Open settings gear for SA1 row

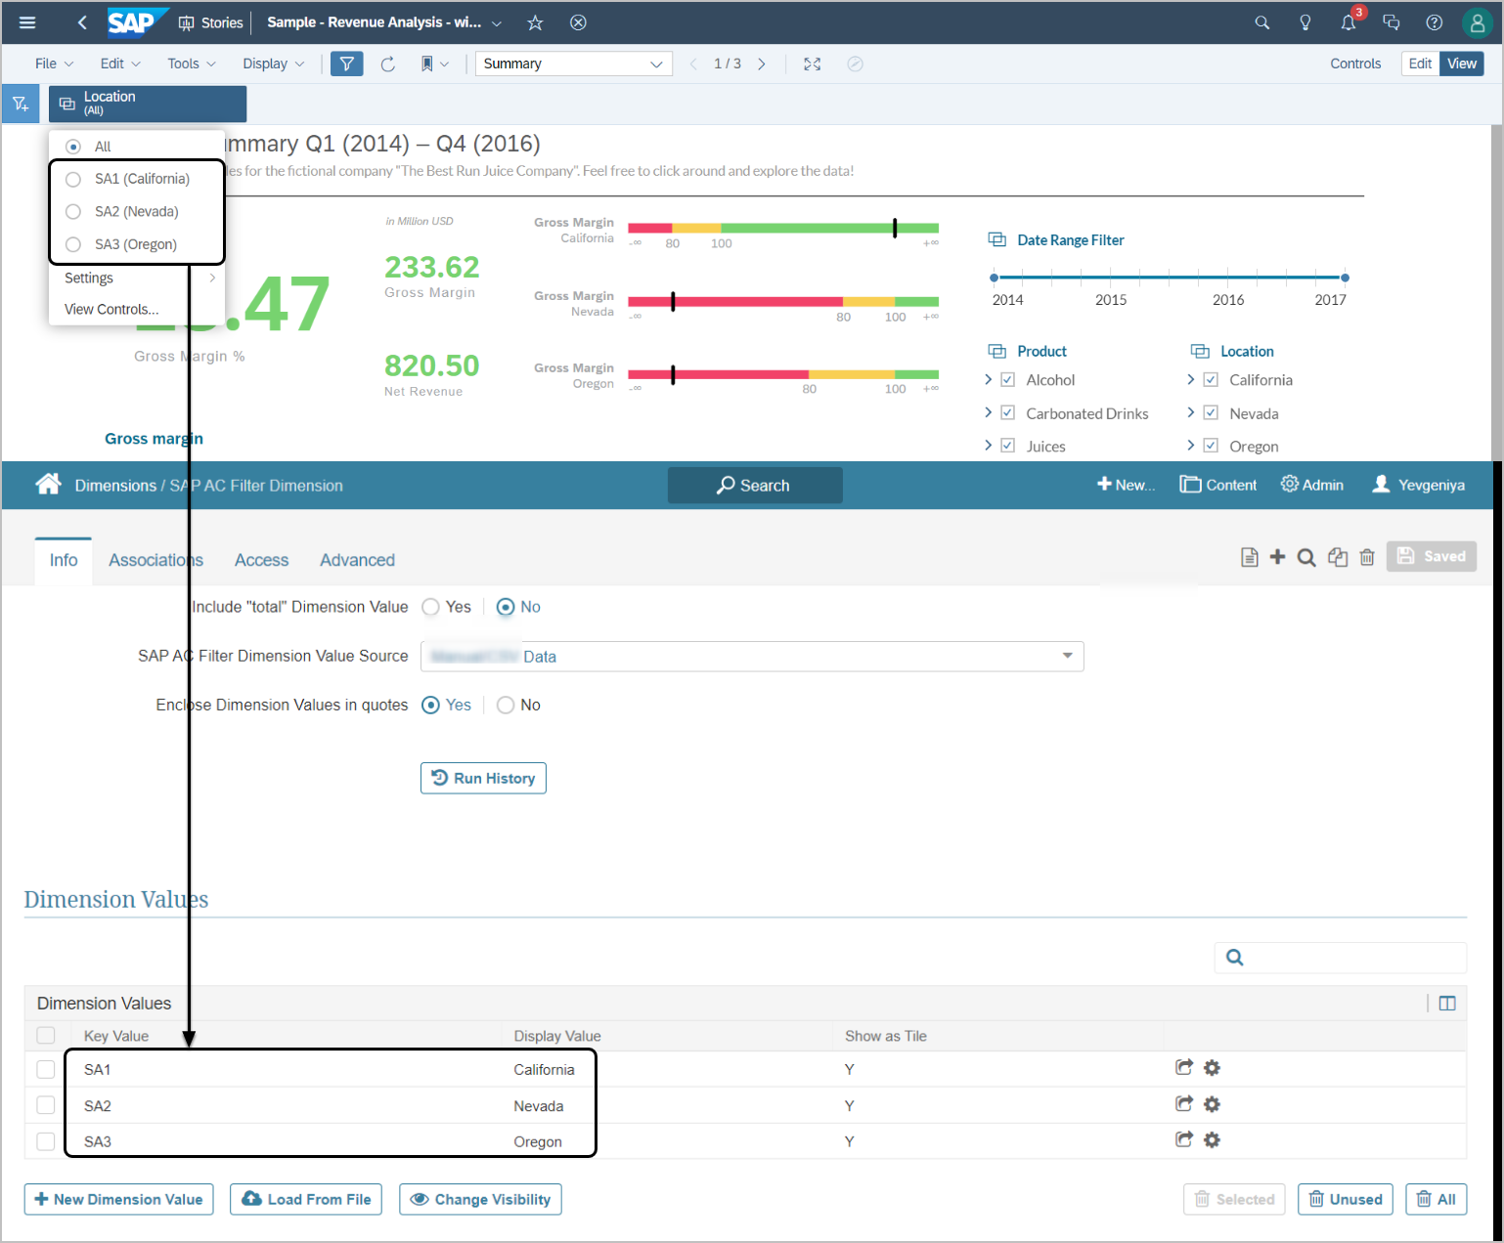pos(1212,1068)
